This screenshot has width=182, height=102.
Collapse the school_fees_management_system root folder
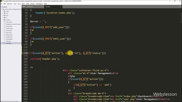[x=2, y=9]
